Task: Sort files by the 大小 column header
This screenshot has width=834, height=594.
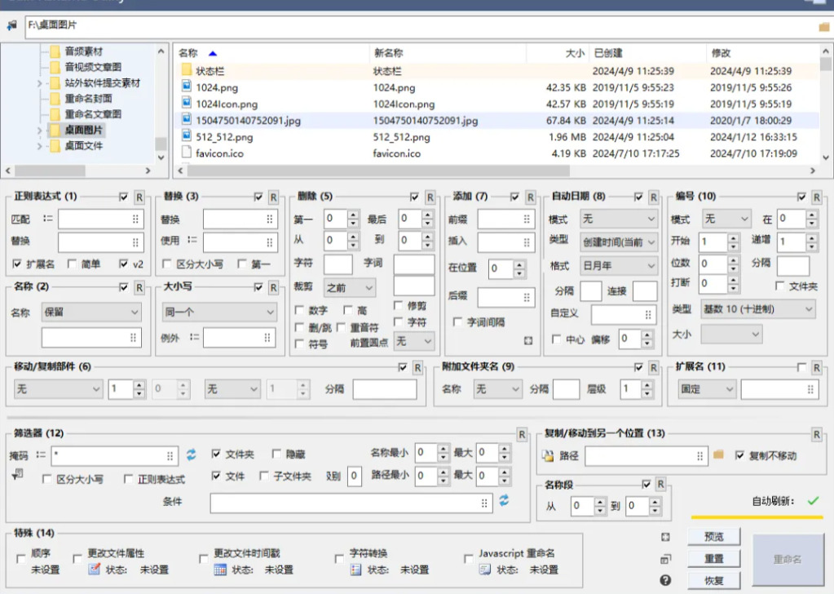Action: click(x=575, y=53)
